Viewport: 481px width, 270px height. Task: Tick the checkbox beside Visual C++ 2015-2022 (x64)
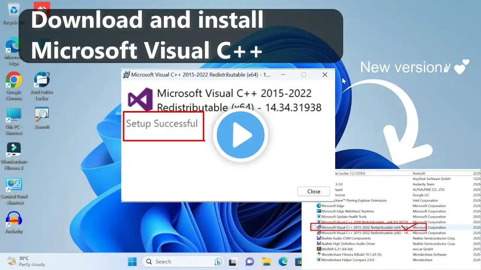click(x=314, y=228)
